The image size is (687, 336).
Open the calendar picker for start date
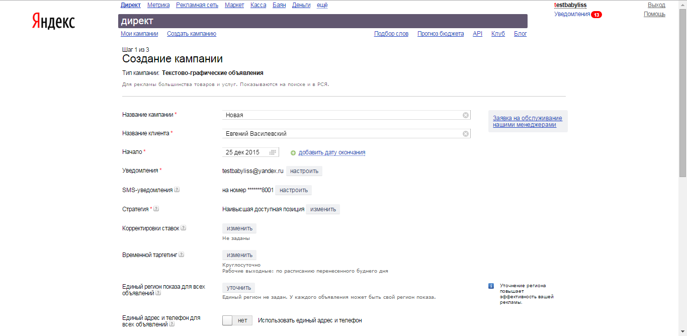coord(273,152)
